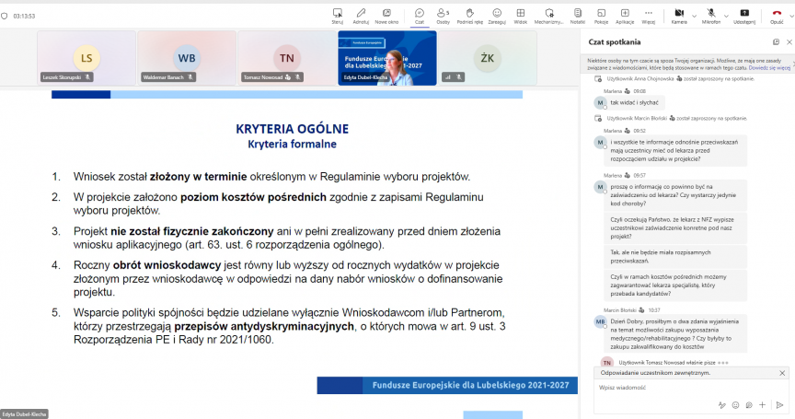Click the shield icon beside the meeting timer
The image size is (795, 419).
(5, 17)
